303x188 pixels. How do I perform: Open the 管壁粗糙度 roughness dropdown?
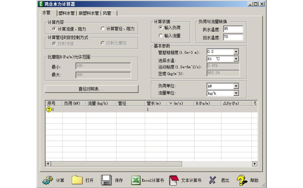[236, 52]
